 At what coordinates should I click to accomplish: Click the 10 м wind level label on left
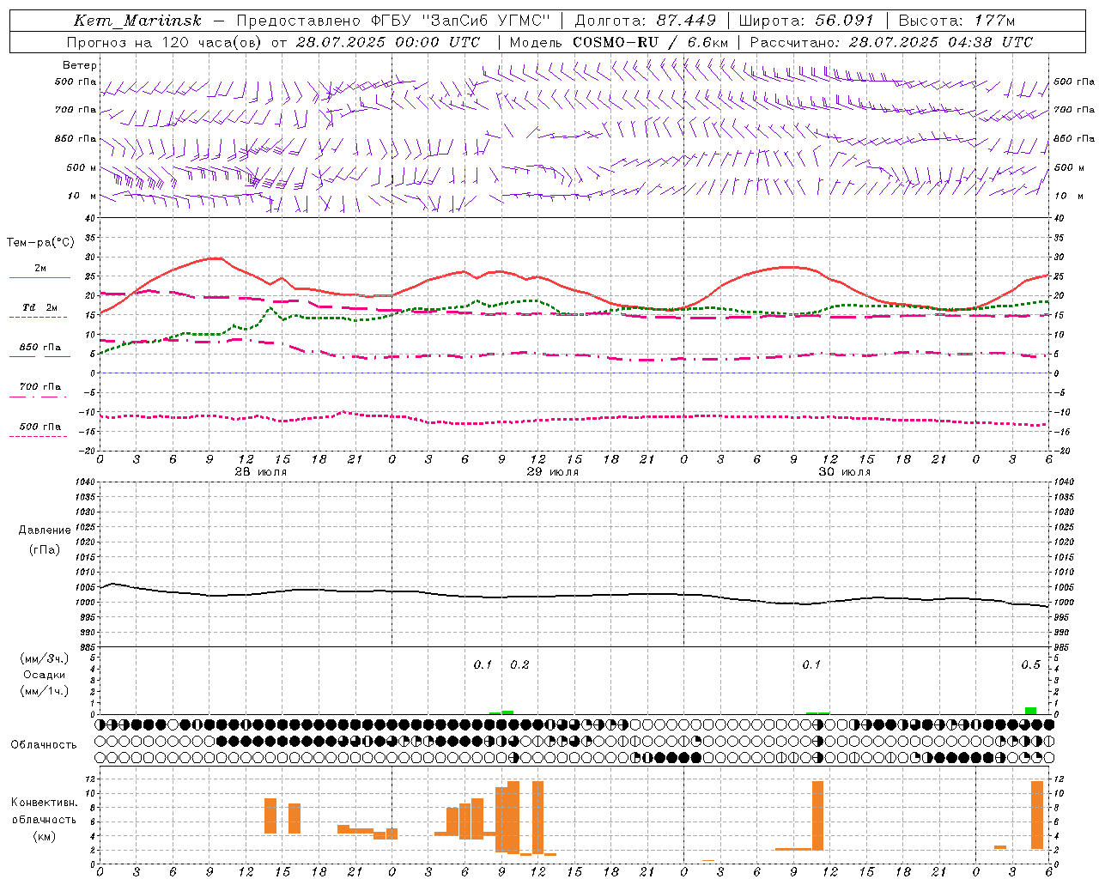(82, 197)
